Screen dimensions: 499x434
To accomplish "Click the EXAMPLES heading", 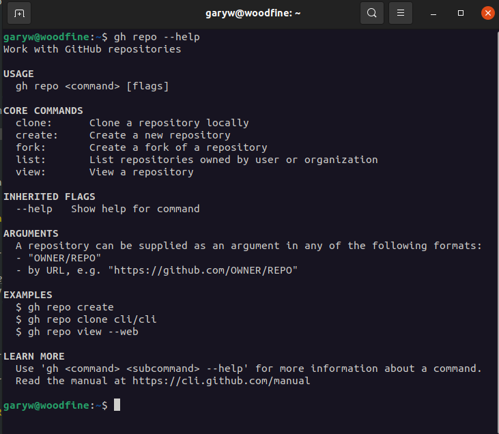I will click(28, 295).
